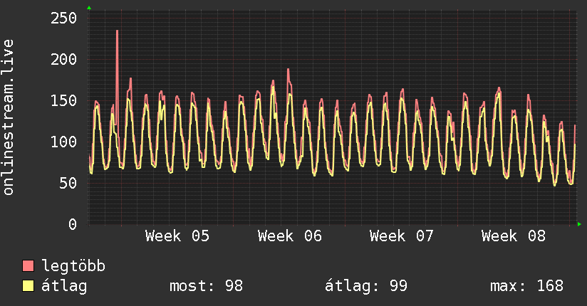Click the 'most: 98' value

207,286
